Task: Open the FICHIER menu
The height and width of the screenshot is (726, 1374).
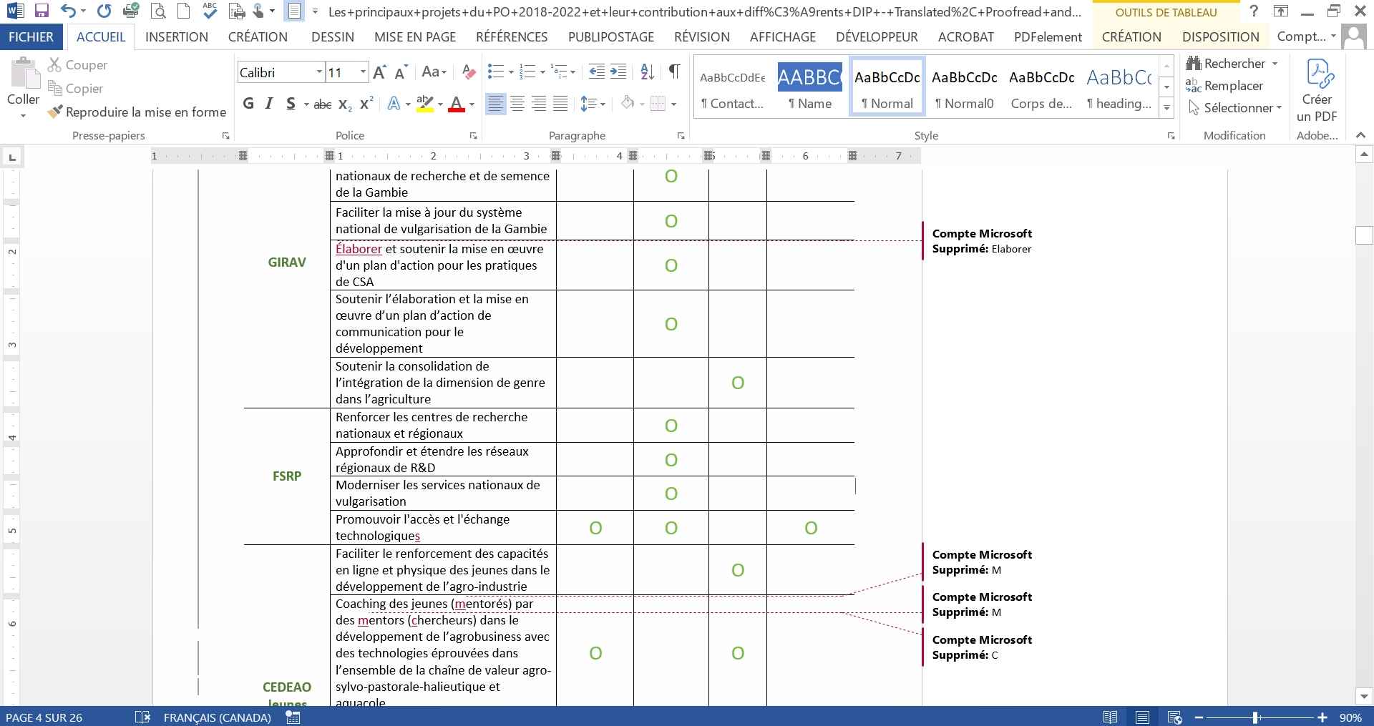Action: point(31,37)
